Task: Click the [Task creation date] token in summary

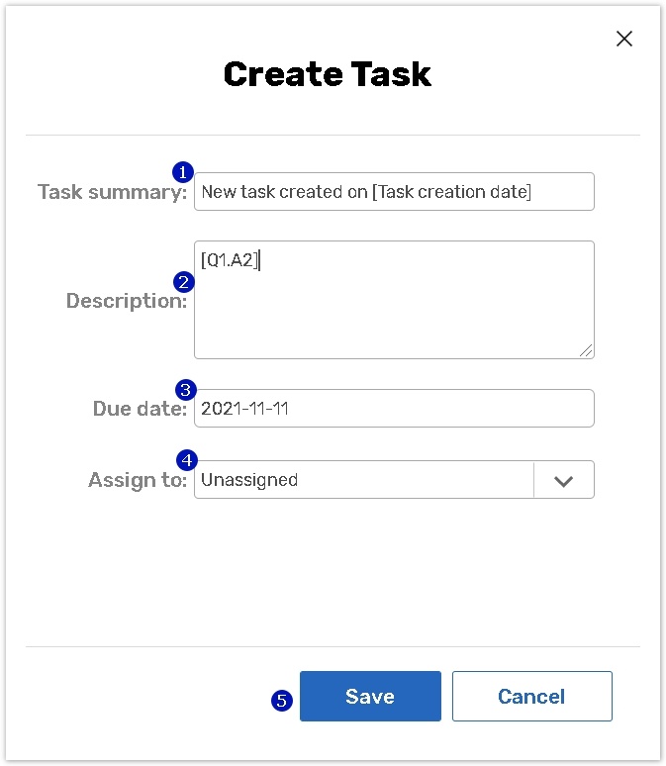Action: tap(451, 192)
